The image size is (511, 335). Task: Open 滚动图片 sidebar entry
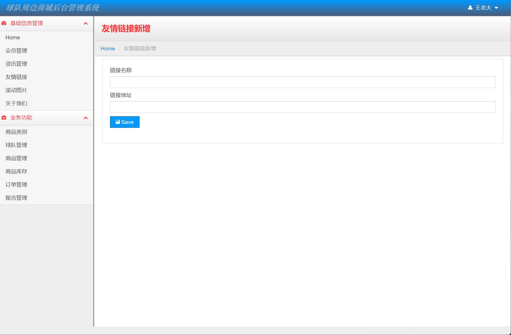click(x=16, y=90)
